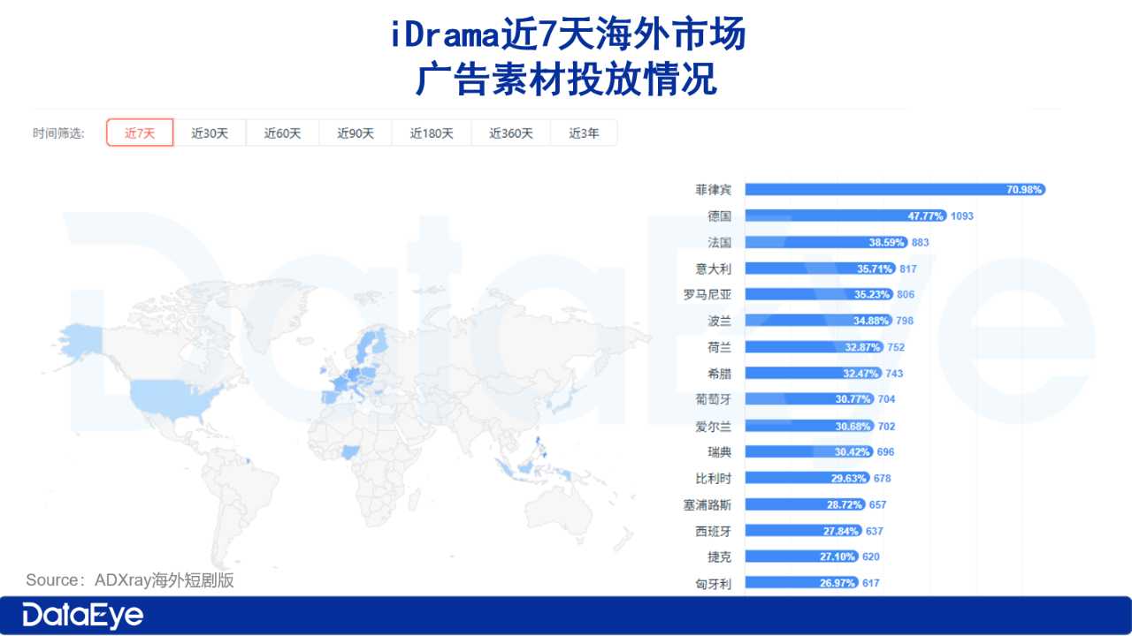Click the 波兰 34.88% bar
1132x636 pixels.
[819, 321]
